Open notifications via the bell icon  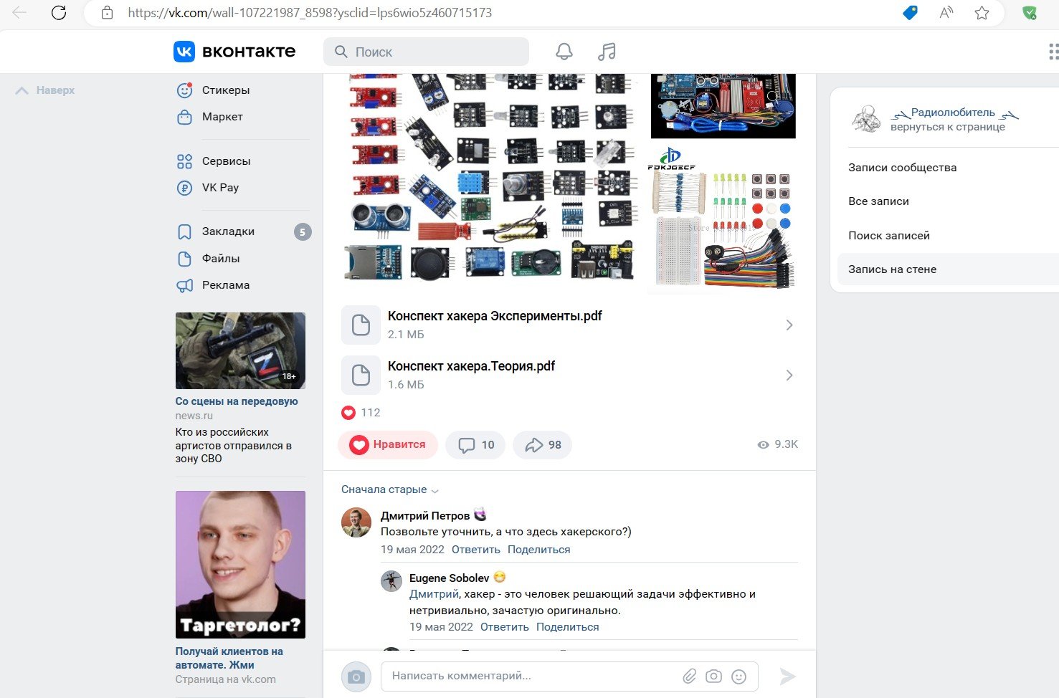click(564, 51)
